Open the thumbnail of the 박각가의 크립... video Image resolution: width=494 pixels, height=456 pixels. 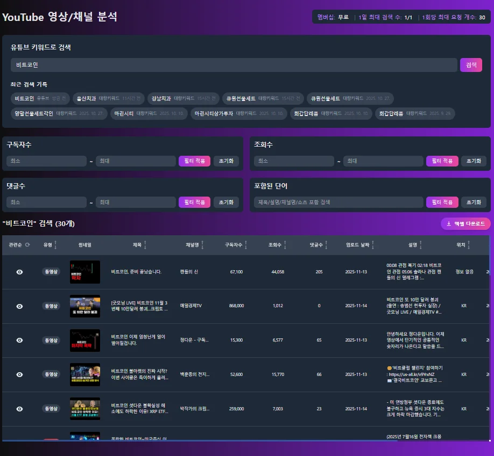click(x=84, y=409)
